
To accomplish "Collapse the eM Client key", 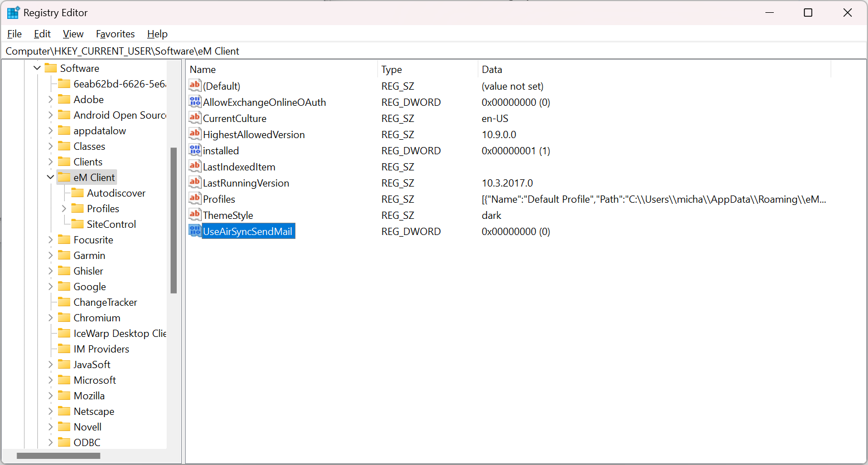I will point(51,177).
